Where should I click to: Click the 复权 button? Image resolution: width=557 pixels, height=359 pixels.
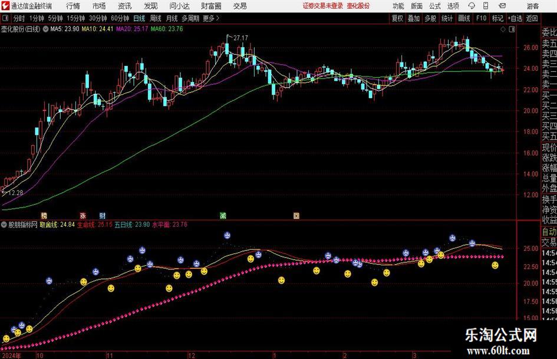pos(397,18)
